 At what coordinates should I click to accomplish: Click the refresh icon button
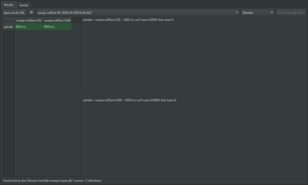[31, 13]
